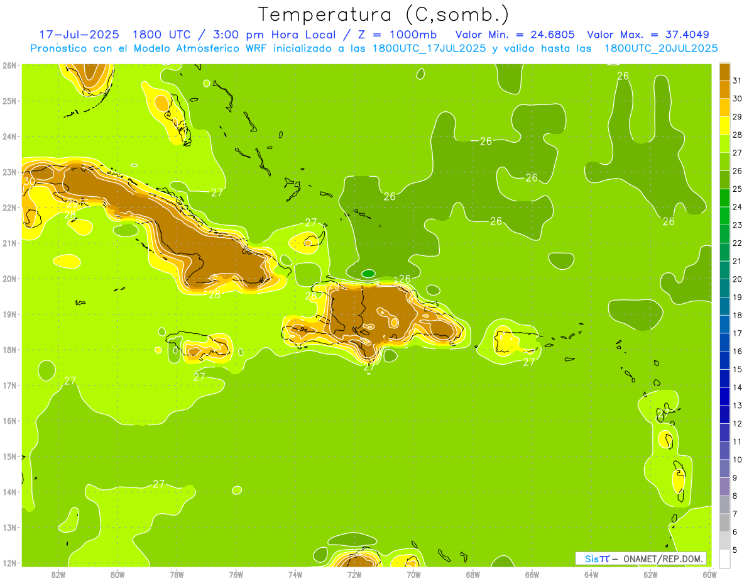Click longitude axis label "68W"

click(x=473, y=574)
